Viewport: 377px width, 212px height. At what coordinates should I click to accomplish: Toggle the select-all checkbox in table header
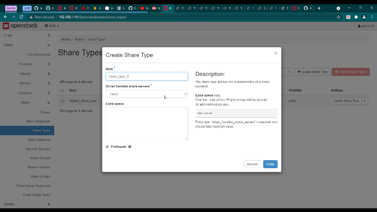click(x=62, y=90)
